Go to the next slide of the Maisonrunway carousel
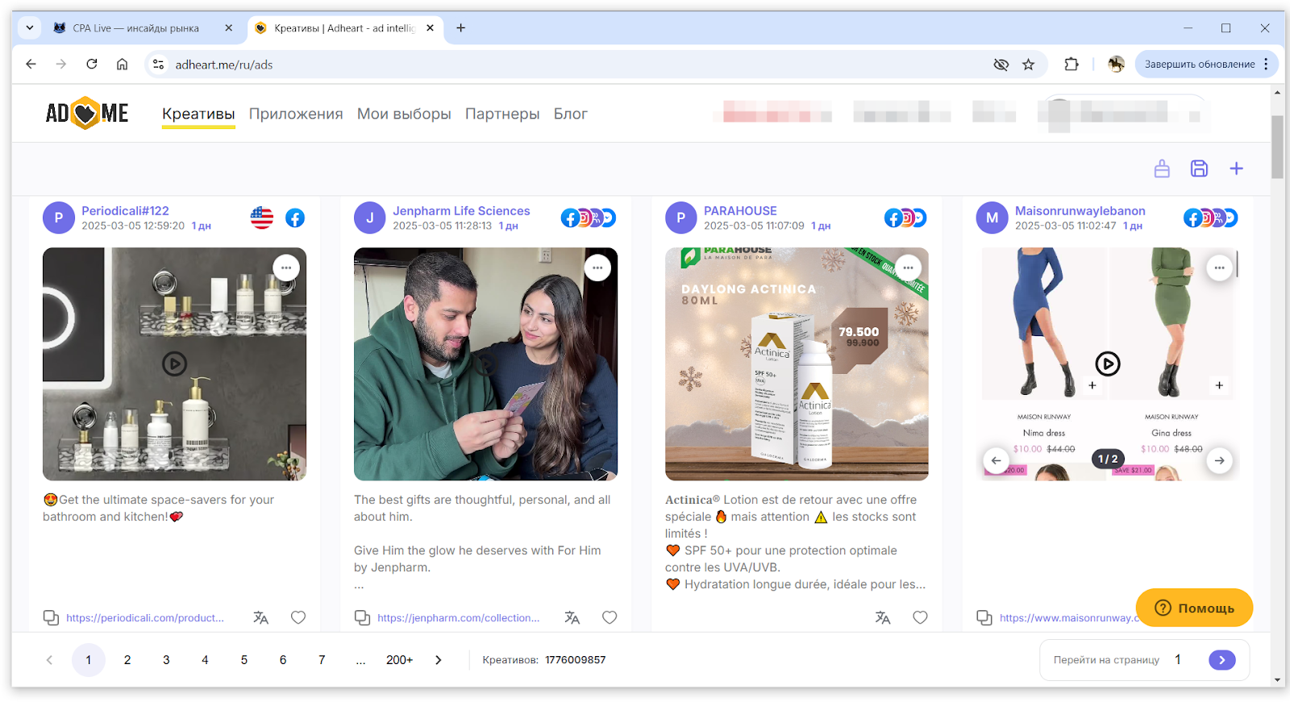 (1220, 460)
